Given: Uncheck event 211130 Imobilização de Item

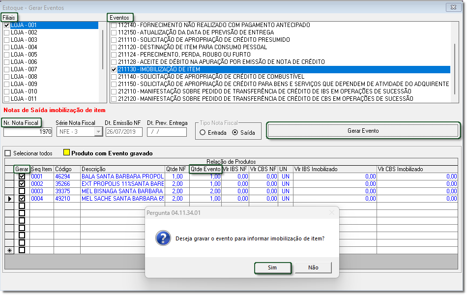Looking at the screenshot, I should click(x=114, y=69).
